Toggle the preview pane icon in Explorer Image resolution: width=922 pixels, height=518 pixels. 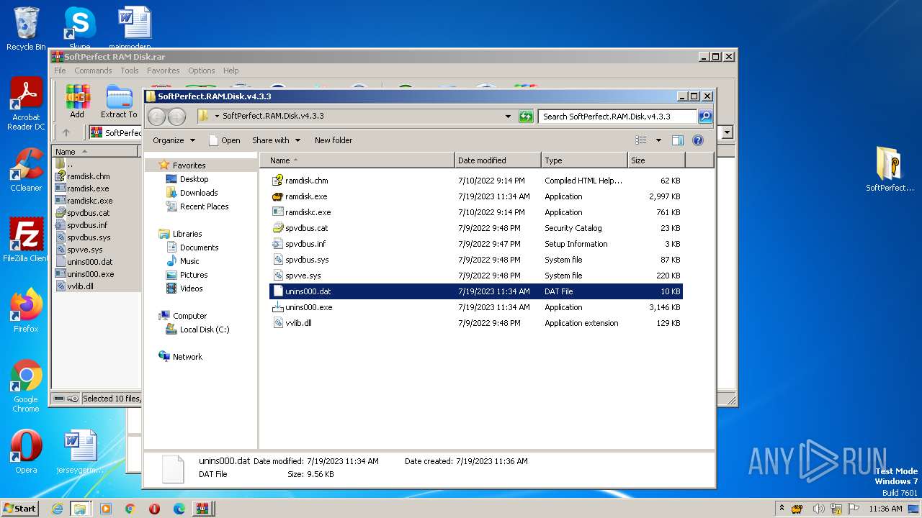[x=677, y=140]
